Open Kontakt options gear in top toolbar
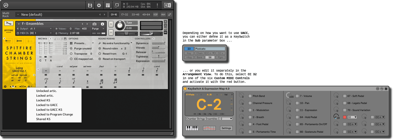 pyautogui.click(x=99, y=5)
